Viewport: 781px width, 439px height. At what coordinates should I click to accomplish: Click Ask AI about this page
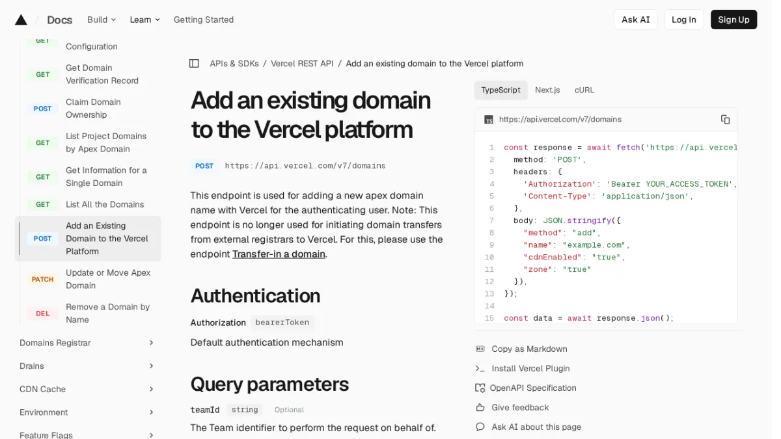click(536, 427)
